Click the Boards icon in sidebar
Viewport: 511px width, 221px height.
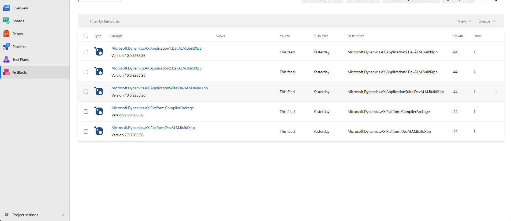(6, 21)
